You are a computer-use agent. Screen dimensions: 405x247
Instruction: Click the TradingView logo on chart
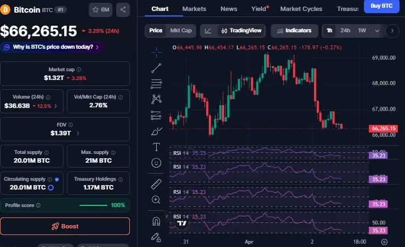(182, 223)
